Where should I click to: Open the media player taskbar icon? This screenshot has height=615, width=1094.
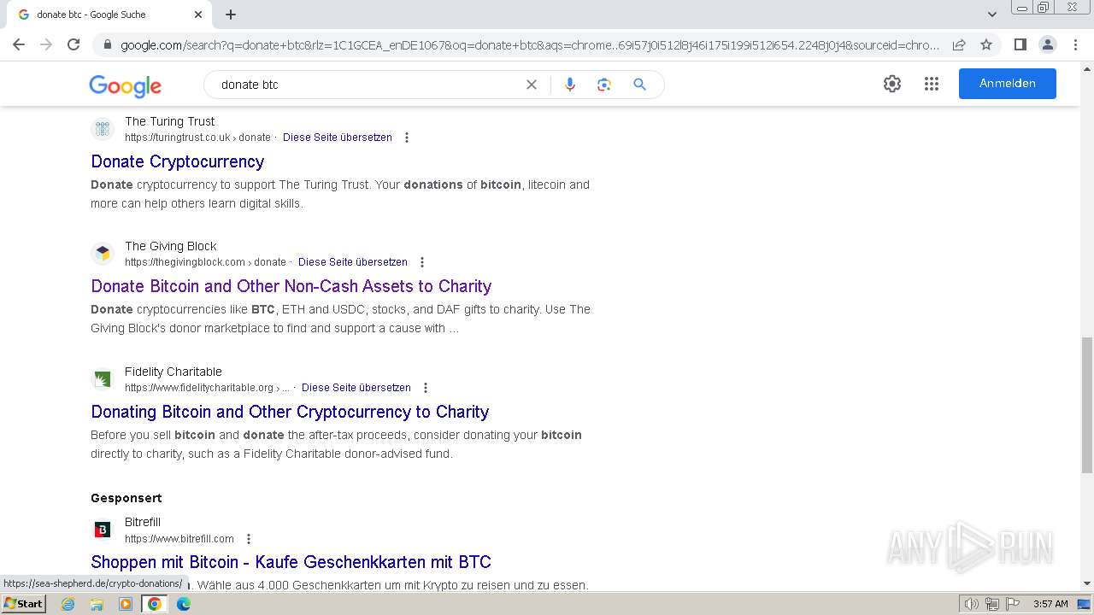click(x=126, y=604)
